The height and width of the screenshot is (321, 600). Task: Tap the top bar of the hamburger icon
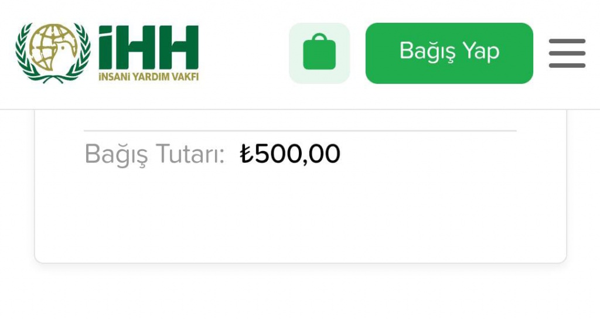click(567, 41)
